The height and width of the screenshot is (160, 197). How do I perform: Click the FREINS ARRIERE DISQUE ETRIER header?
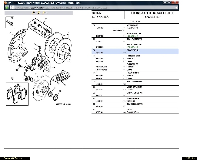click(152, 13)
